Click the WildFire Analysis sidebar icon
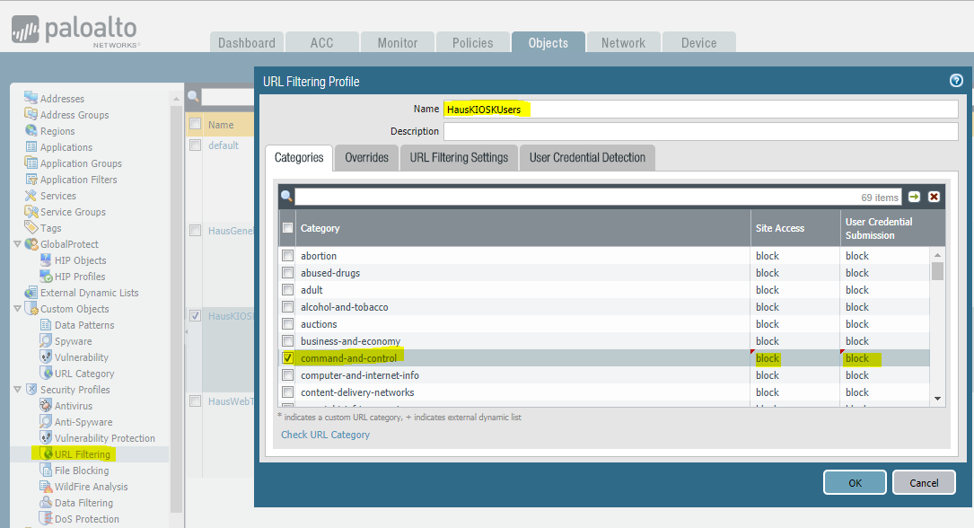The width and height of the screenshot is (974, 528). 47,487
